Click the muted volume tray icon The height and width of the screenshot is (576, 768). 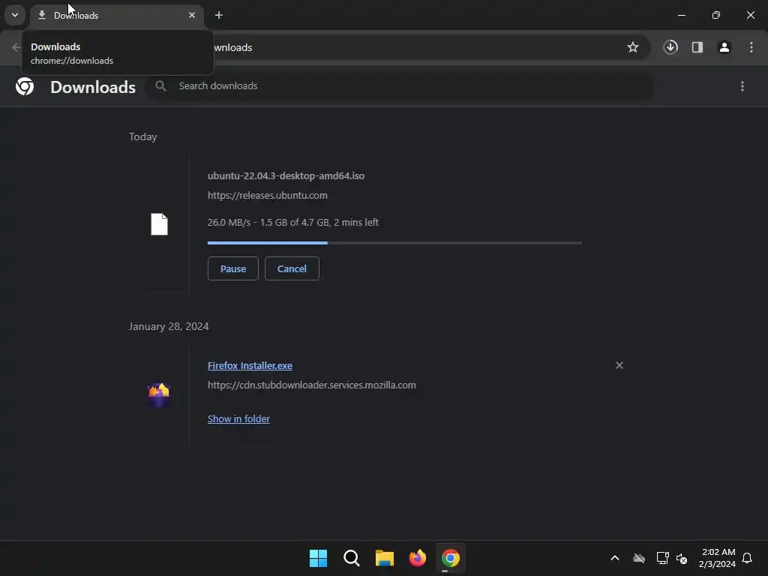(681, 558)
